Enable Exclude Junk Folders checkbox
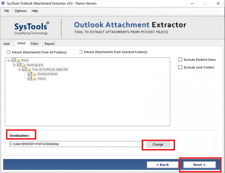This screenshot has width=225, height=173. (x=180, y=67)
